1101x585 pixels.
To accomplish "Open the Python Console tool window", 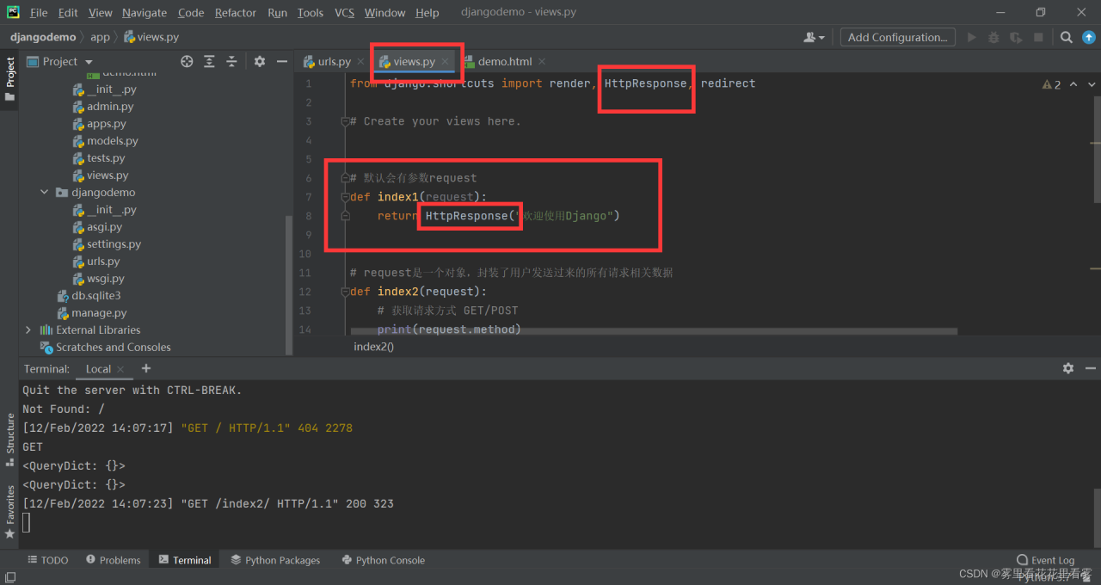I will 383,560.
